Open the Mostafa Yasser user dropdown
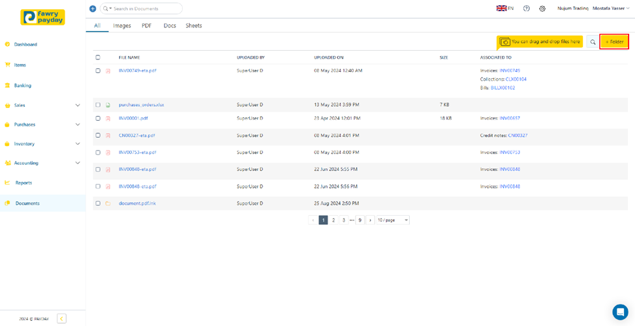The image size is (635, 326). pos(611,8)
